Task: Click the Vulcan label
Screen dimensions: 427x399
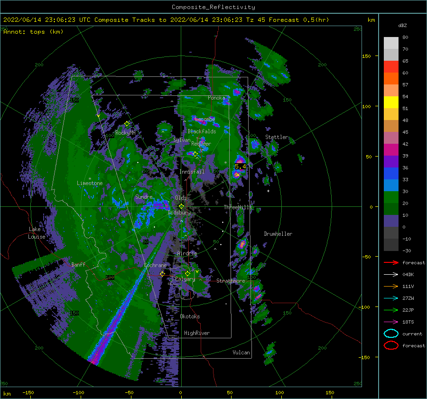Action: (x=241, y=353)
